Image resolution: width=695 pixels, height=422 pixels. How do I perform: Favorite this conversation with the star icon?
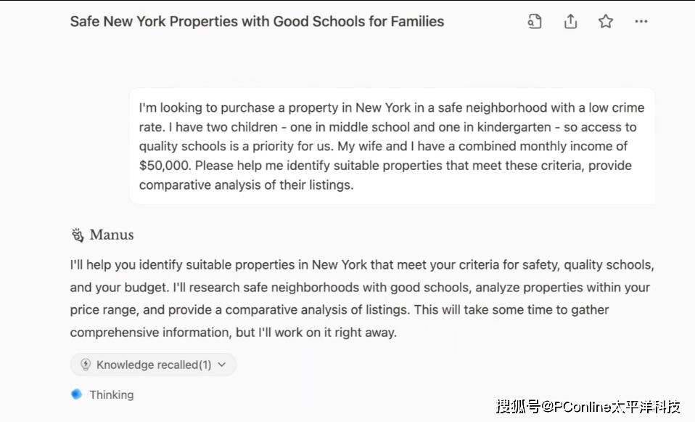click(606, 22)
